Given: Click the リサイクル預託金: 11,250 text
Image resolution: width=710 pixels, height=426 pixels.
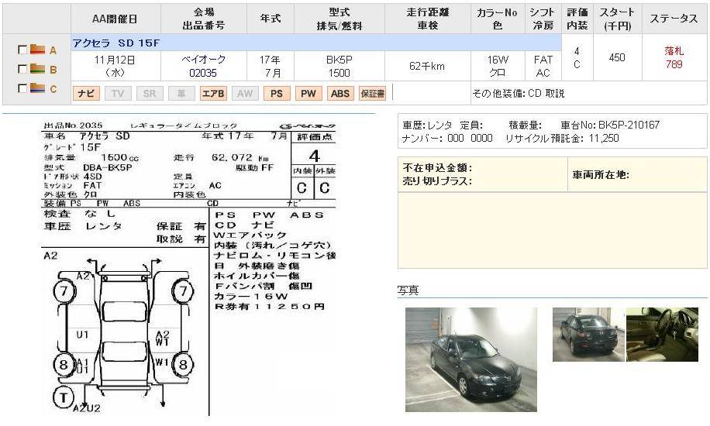Looking at the screenshot, I should 562,139.
